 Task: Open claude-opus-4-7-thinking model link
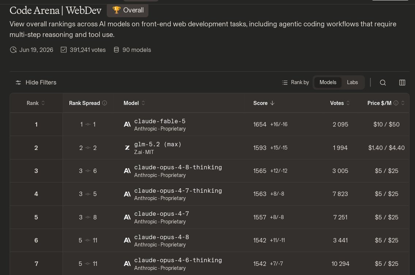coord(178,191)
